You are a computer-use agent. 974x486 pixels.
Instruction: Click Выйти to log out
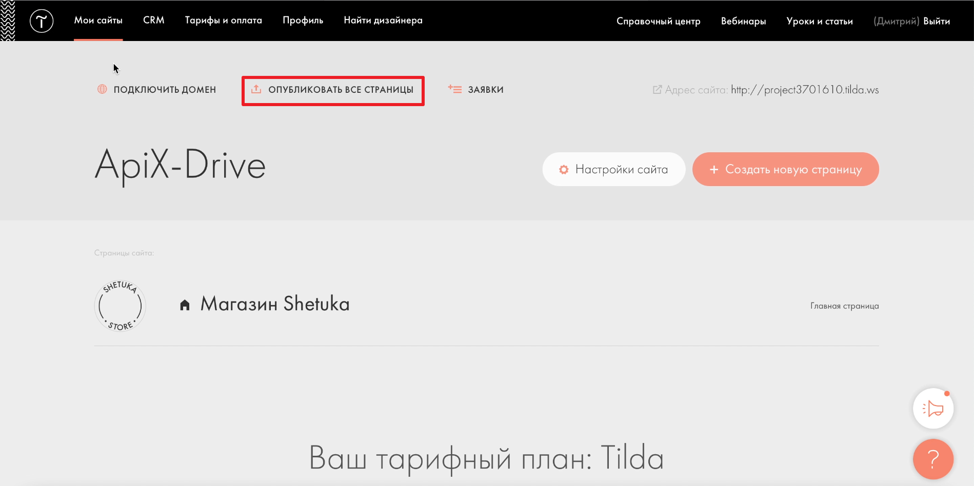(x=937, y=21)
